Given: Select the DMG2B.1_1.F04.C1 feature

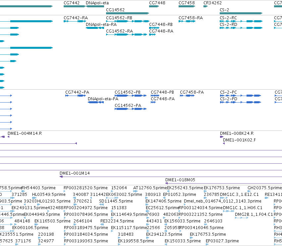Looking at the screenshot, I should coord(254,214).
